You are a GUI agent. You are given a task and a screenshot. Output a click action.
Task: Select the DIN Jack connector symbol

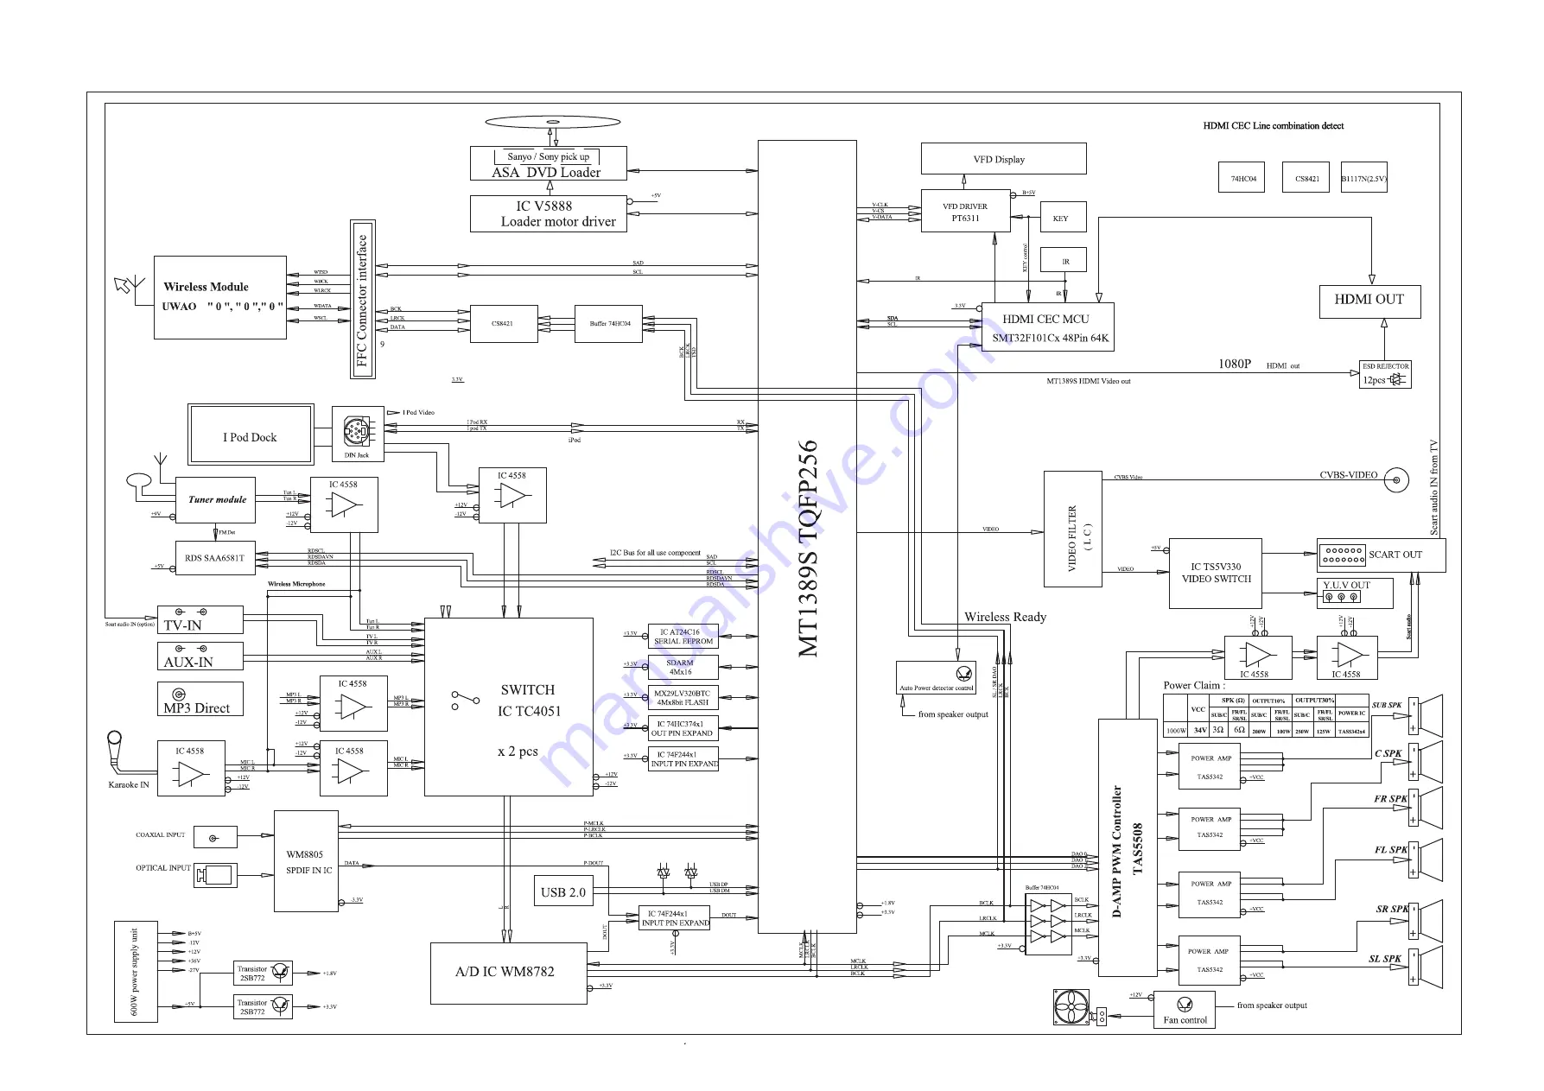coord(356,429)
